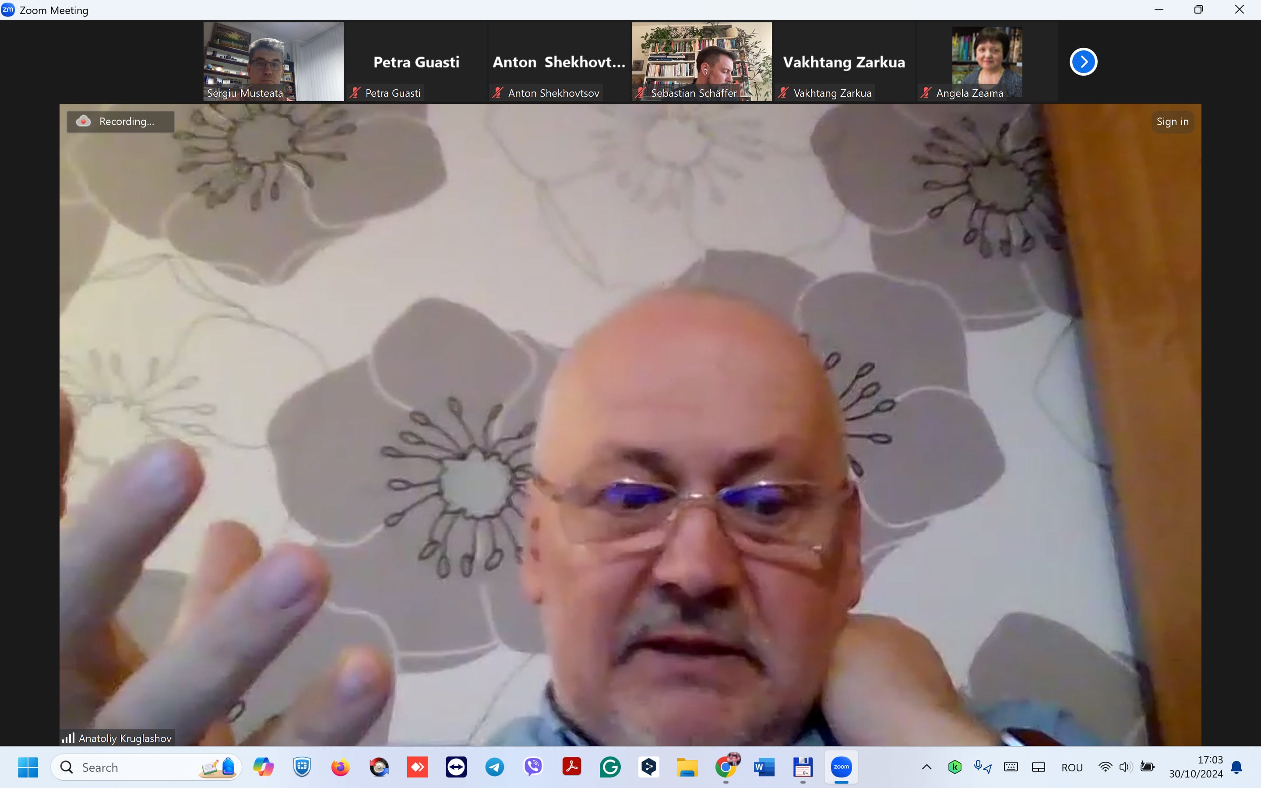
Task: Open Telegram from the taskbar
Action: coord(494,767)
